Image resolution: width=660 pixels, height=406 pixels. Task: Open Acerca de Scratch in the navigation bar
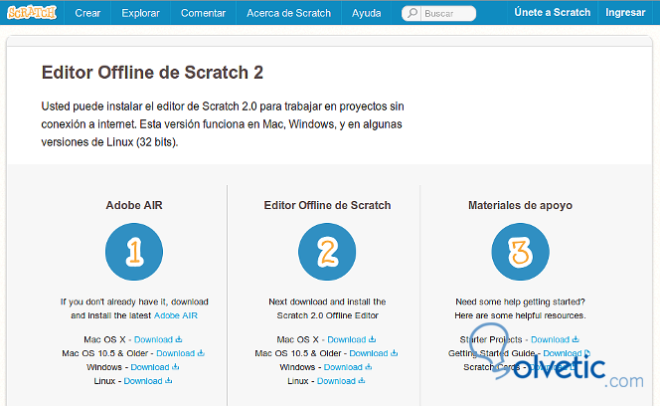click(x=288, y=13)
